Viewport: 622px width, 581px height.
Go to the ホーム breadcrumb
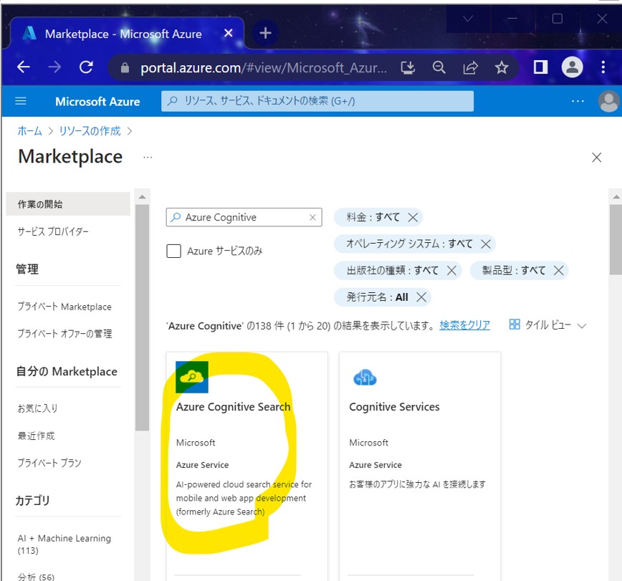(30, 131)
